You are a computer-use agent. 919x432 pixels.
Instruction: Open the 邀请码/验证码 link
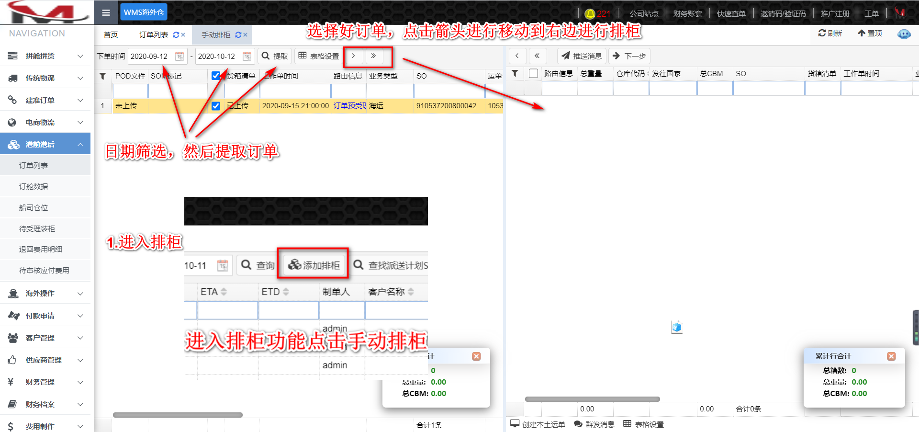pos(783,14)
